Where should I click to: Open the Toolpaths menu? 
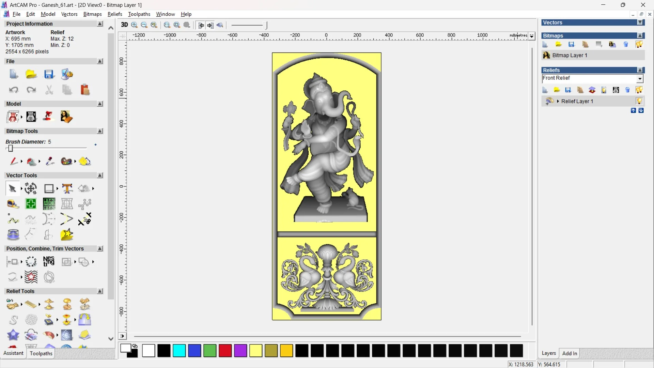point(139,14)
